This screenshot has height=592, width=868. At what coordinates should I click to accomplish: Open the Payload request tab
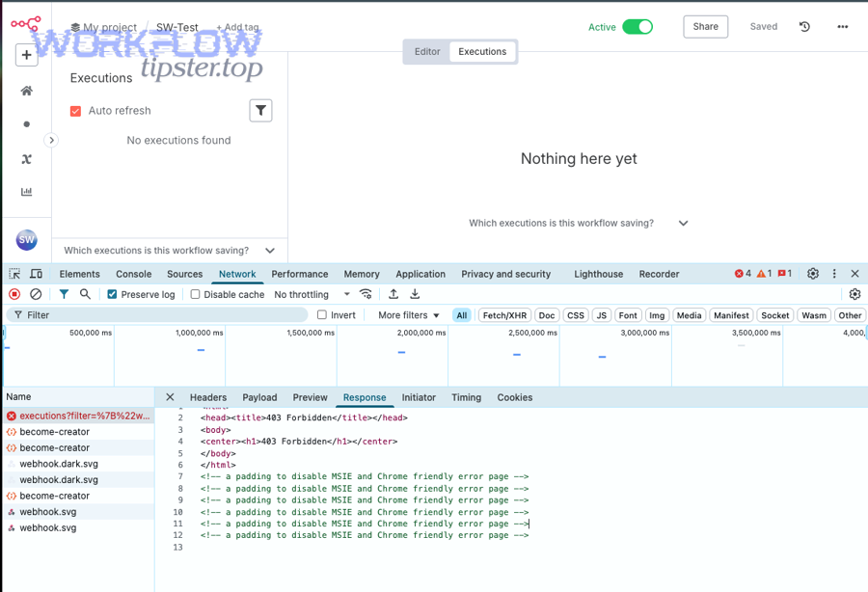point(259,397)
